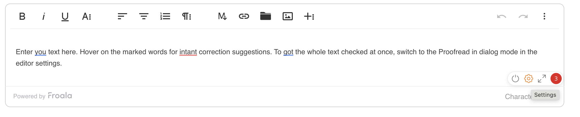Open Proofread in dialog mode arrows icon
The height and width of the screenshot is (117, 580).
pyautogui.click(x=542, y=79)
